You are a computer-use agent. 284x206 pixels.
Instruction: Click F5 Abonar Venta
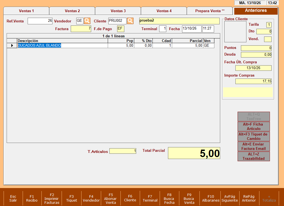pos(111,198)
